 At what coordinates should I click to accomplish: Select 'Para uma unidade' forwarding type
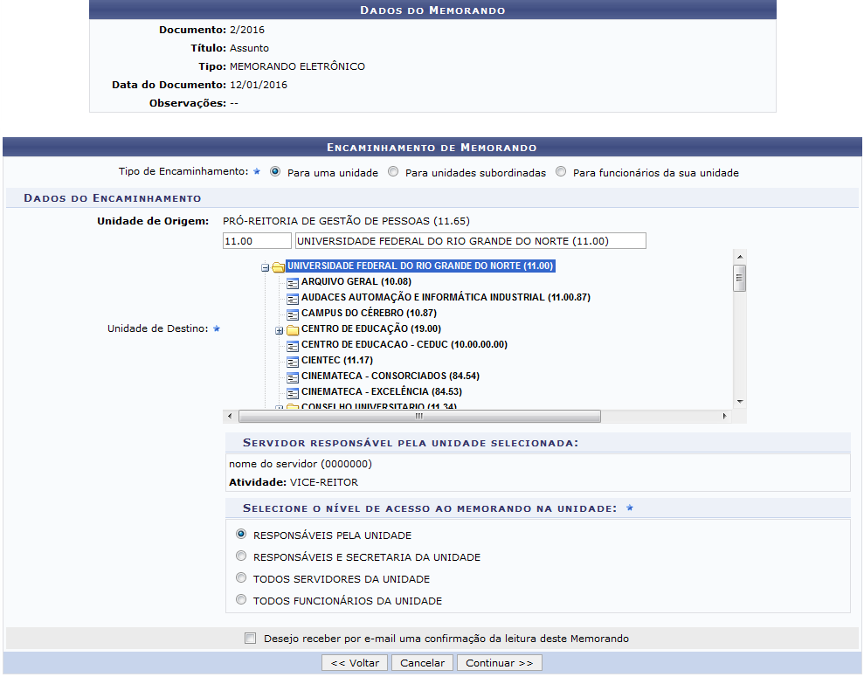pos(275,172)
